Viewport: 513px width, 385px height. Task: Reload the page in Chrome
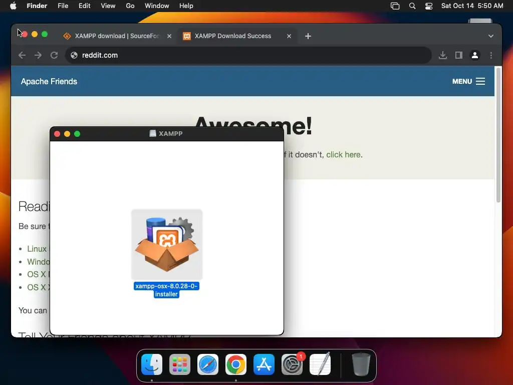(54, 55)
